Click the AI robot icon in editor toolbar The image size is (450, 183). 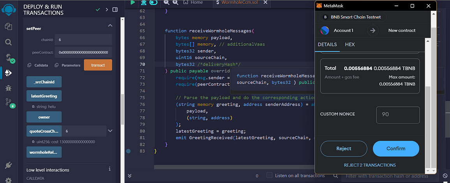[143, 3]
